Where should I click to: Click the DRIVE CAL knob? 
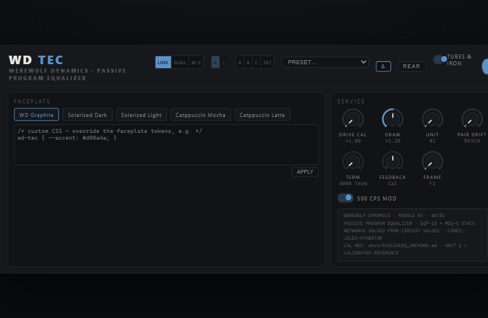pyautogui.click(x=353, y=119)
